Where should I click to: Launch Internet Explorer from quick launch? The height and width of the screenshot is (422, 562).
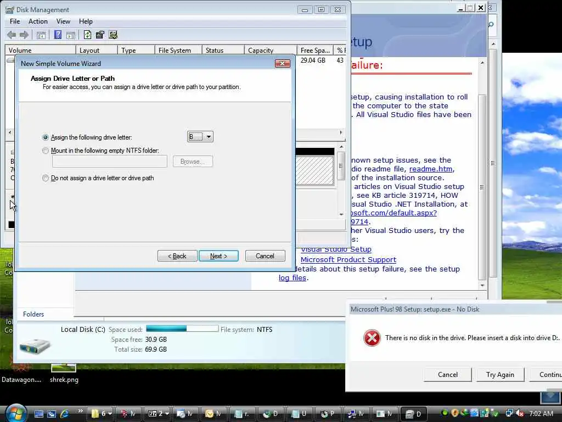point(65,414)
